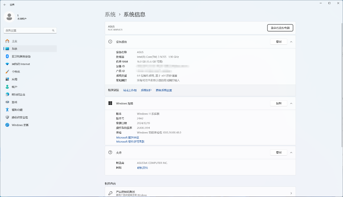Open Product key and activation (产品密钥和激活)
The height and width of the screenshot is (197, 343).
(x=200, y=193)
